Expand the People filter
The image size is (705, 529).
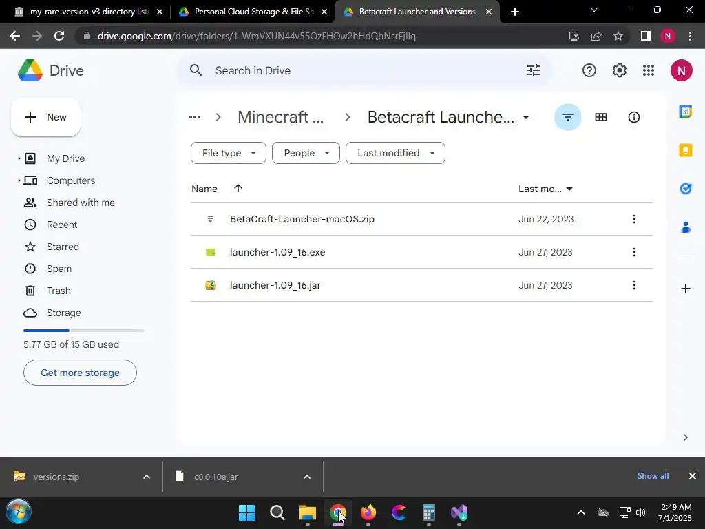click(306, 153)
